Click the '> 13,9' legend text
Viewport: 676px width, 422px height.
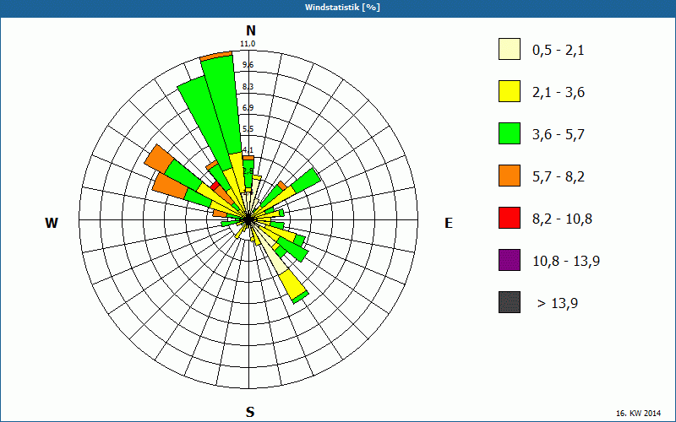[x=558, y=304]
